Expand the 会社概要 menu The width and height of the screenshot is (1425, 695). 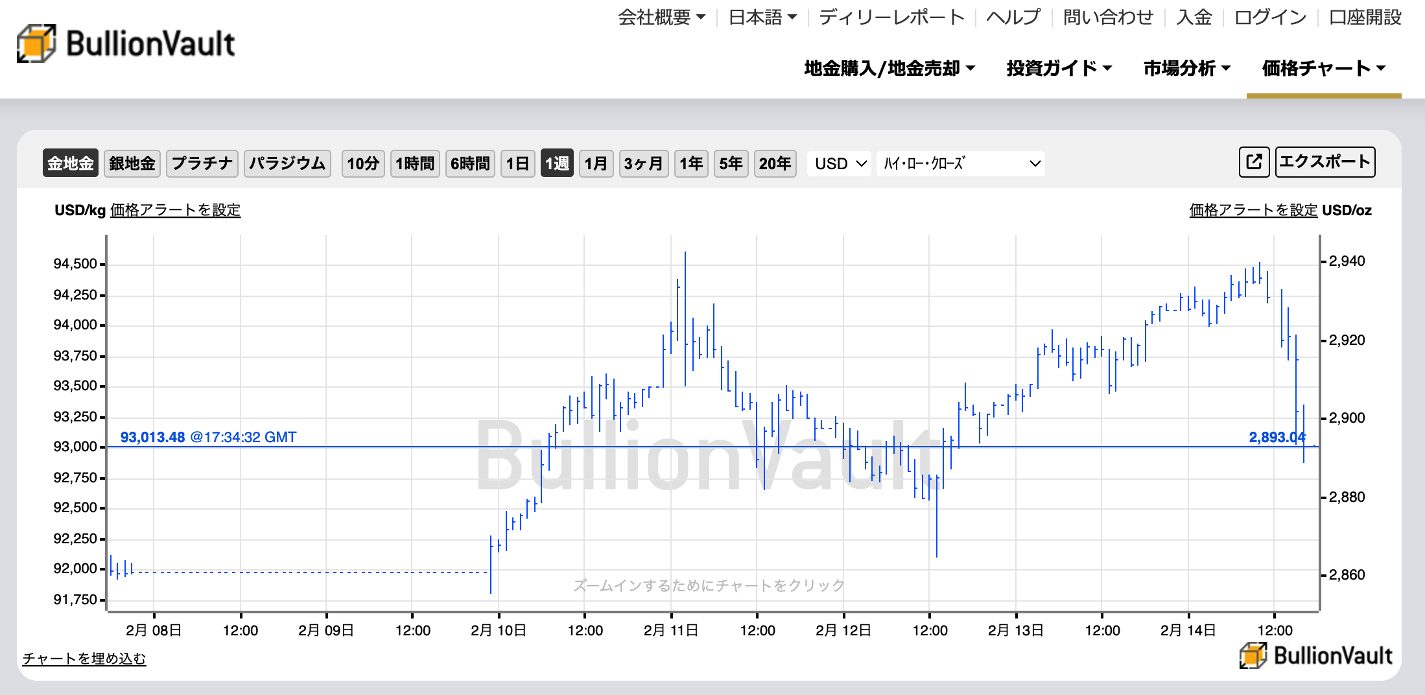click(661, 17)
